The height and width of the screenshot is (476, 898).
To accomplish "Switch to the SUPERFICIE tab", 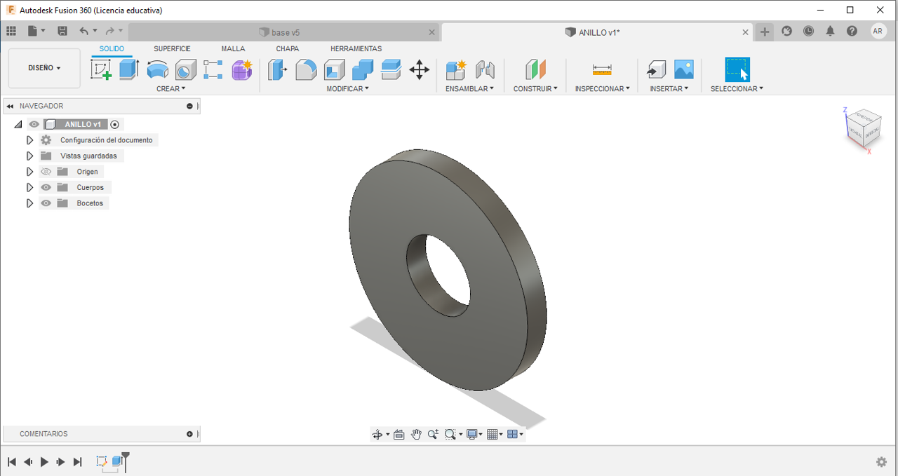I will pyautogui.click(x=172, y=49).
